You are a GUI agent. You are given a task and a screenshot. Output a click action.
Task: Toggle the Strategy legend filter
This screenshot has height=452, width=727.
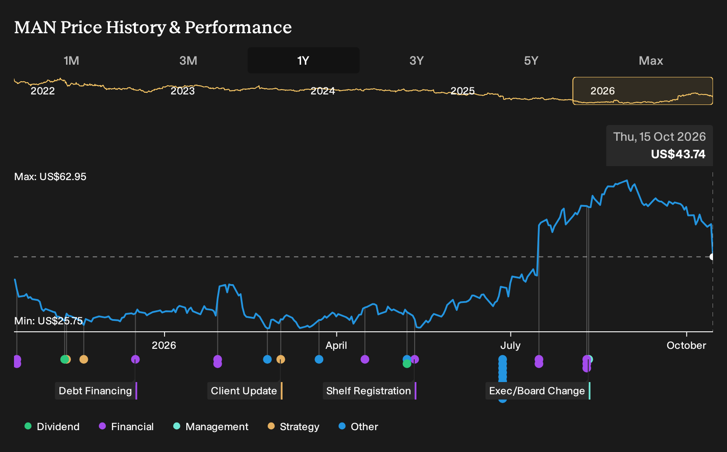pos(294,427)
